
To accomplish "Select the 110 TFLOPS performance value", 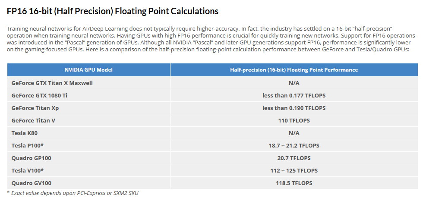I will click(294, 120).
